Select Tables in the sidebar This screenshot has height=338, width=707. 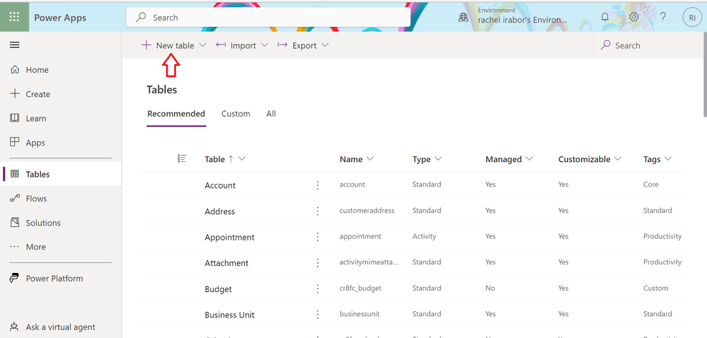(60, 174)
